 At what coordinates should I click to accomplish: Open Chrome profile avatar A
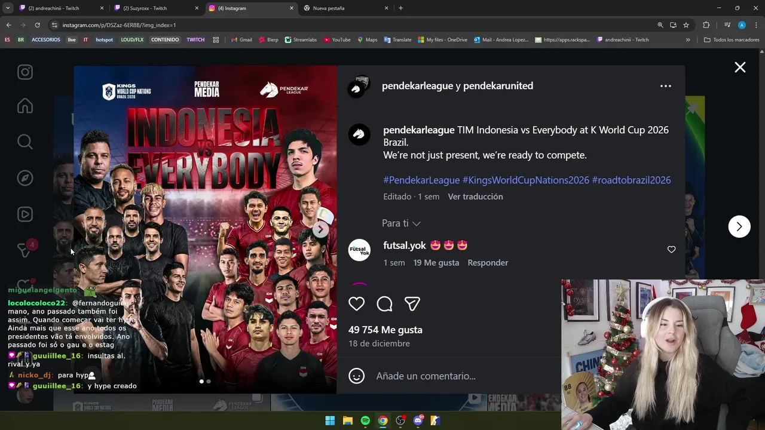(742, 25)
